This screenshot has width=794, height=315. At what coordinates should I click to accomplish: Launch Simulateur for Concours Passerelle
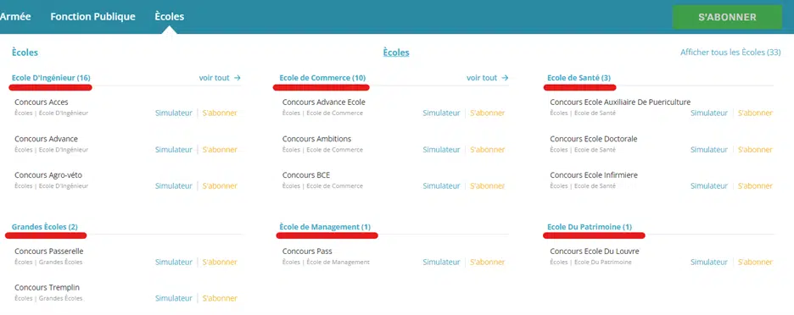click(x=174, y=262)
